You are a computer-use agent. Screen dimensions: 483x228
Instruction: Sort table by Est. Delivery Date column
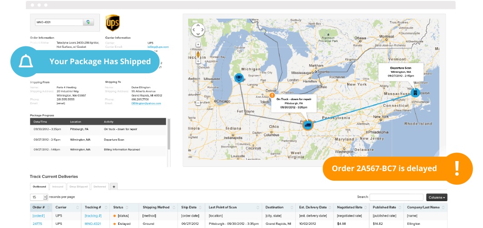pos(315,208)
